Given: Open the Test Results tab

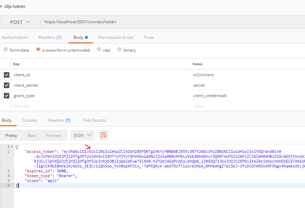Looking at the screenshot, I should tap(94, 120).
